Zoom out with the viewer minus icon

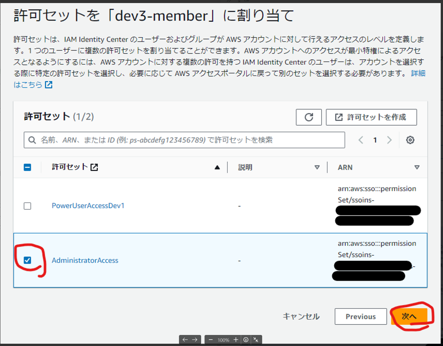click(x=210, y=340)
